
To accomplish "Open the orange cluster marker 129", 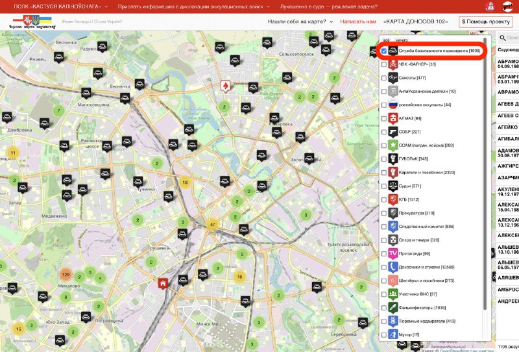I will point(66,274).
